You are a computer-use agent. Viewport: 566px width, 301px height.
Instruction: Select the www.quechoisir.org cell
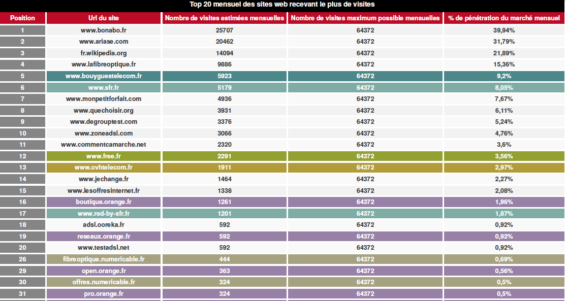104,110
